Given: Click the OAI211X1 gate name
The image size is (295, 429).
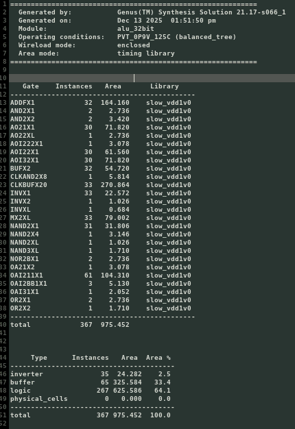Looking at the screenshot, I should (27, 275).
